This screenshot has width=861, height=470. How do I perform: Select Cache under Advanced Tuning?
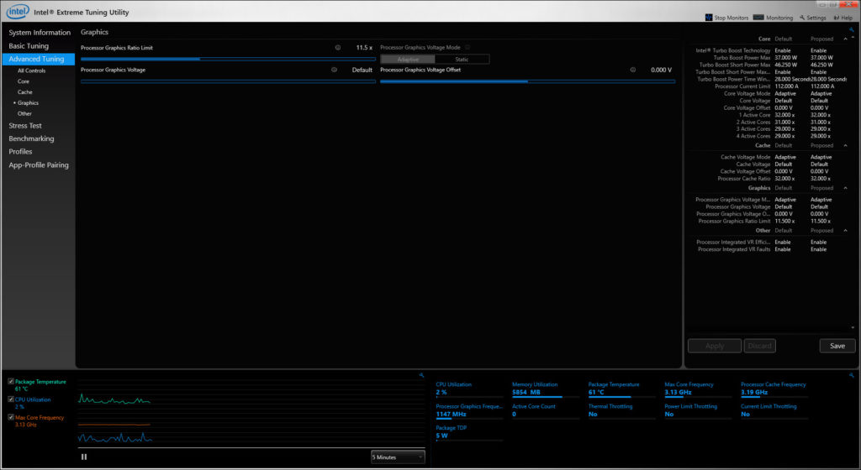24,92
